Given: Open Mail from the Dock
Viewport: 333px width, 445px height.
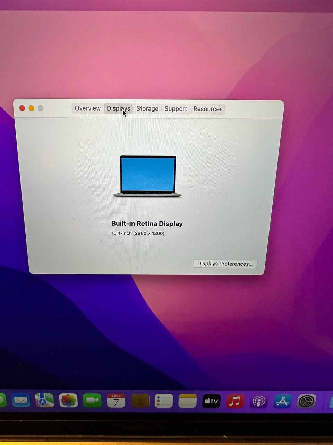Looking at the screenshot, I should (x=21, y=400).
